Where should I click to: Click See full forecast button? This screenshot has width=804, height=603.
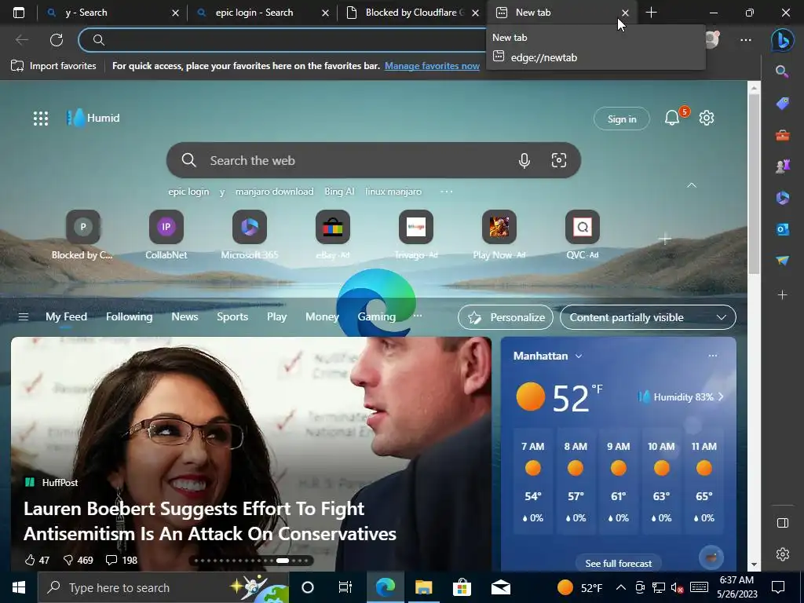pos(619,564)
